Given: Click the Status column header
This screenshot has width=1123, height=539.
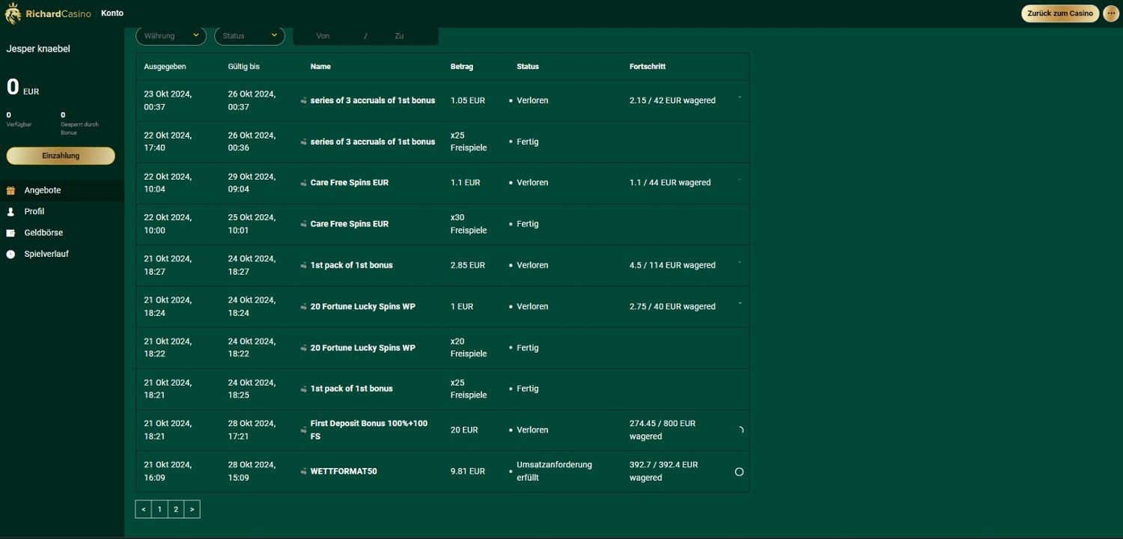Looking at the screenshot, I should [x=528, y=67].
